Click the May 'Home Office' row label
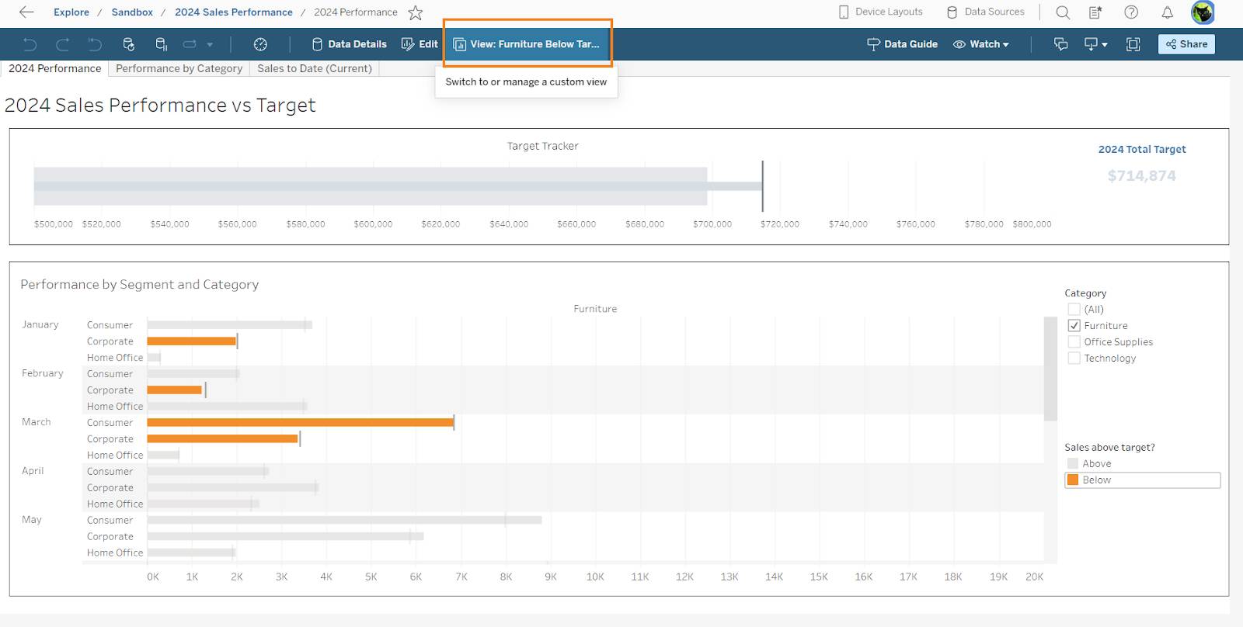This screenshot has width=1243, height=627. [115, 553]
